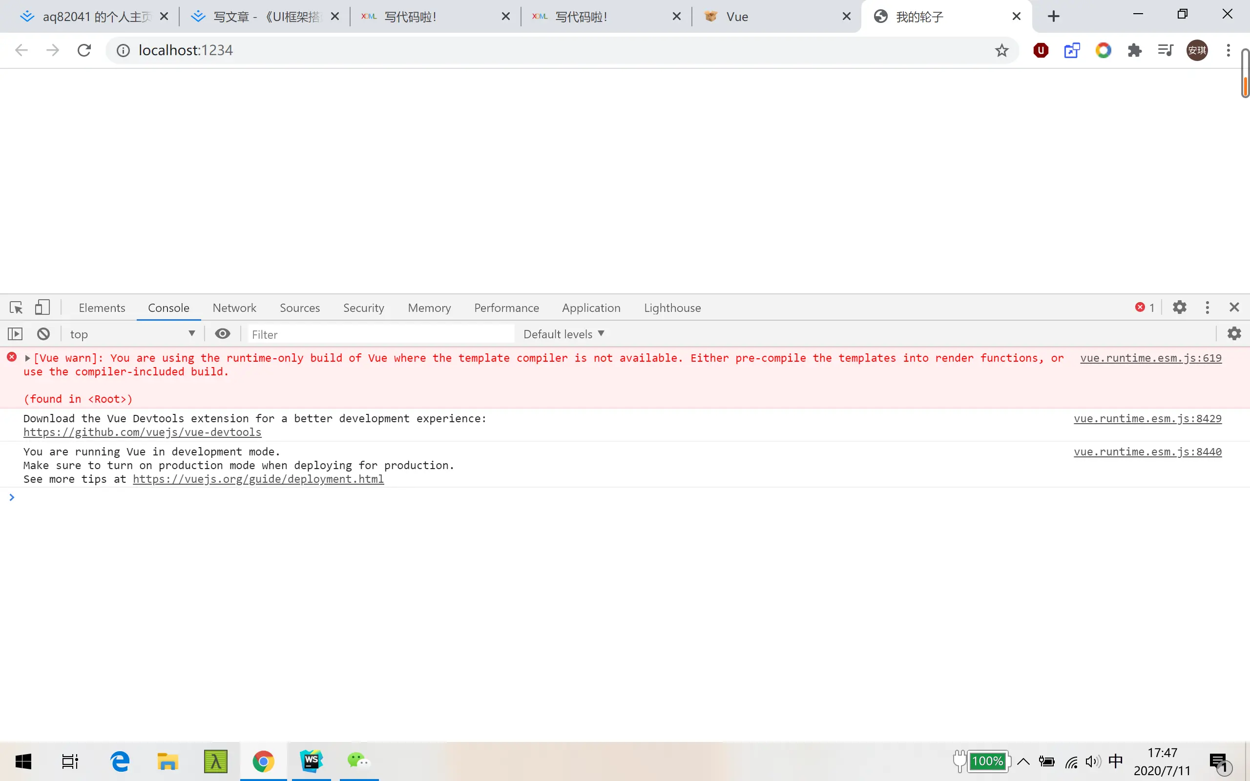Open the vue.runtime.esm.js:619 source link
Viewport: 1250px width, 781px height.
[1150, 358]
